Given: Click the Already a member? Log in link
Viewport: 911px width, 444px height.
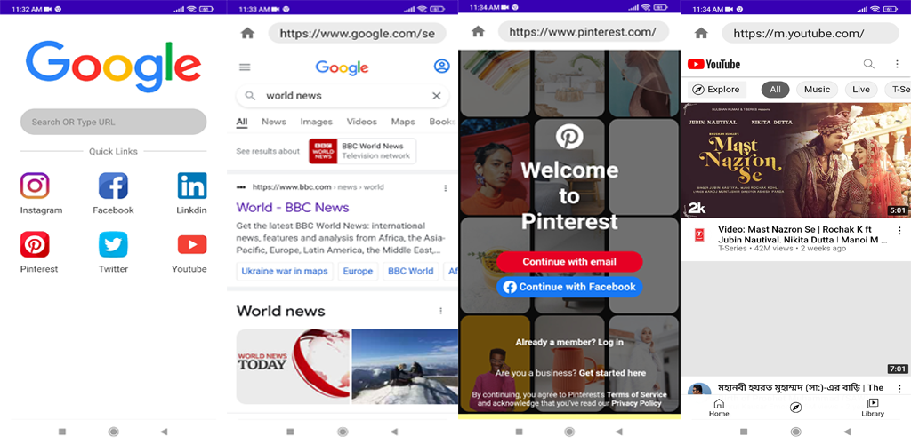Looking at the screenshot, I should point(569,343).
